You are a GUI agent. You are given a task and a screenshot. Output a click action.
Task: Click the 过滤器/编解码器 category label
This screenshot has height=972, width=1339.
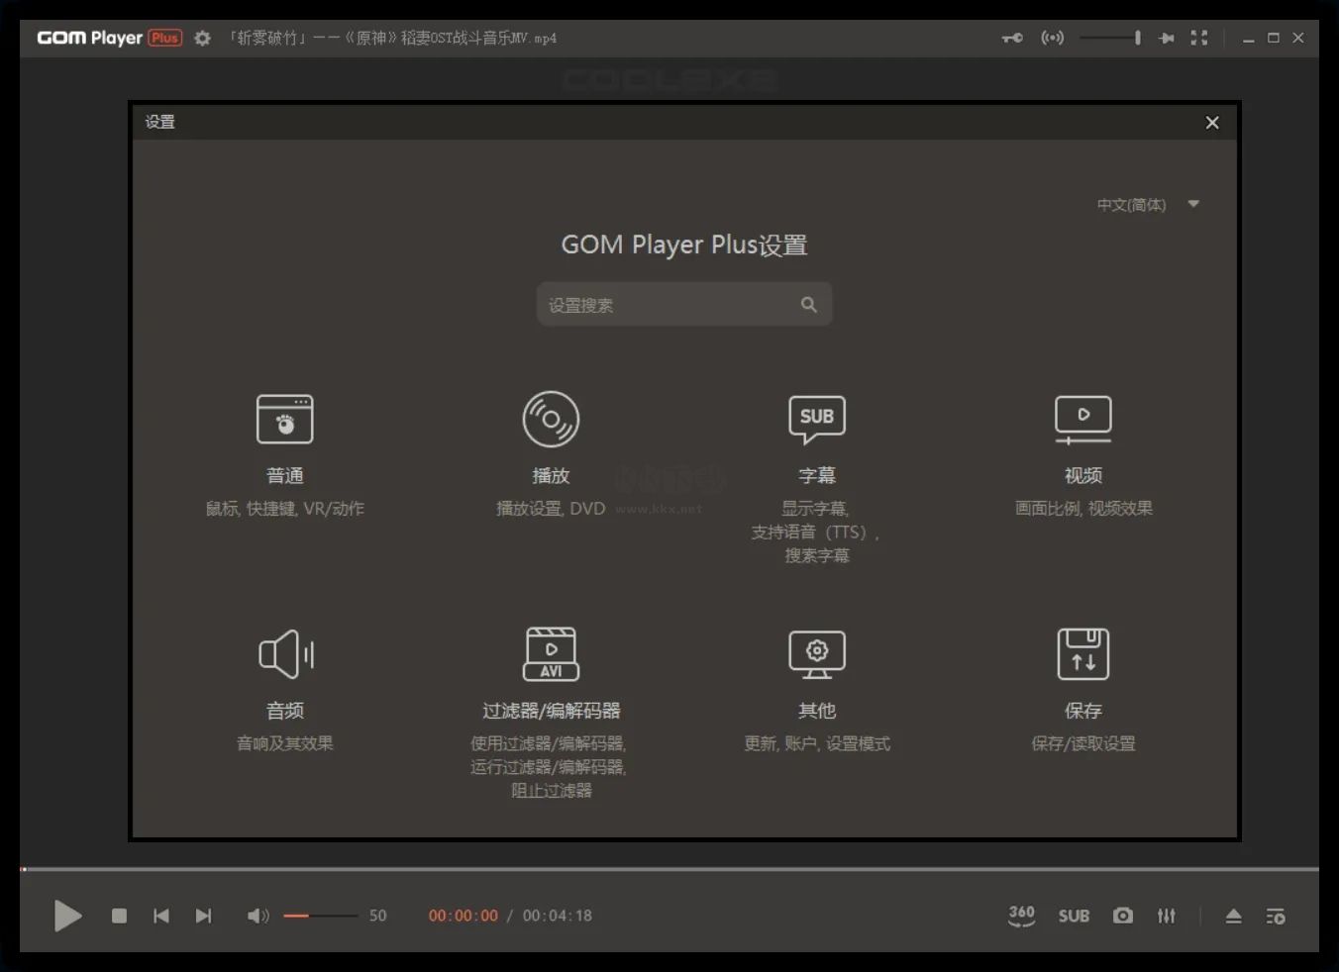pyautogui.click(x=551, y=711)
